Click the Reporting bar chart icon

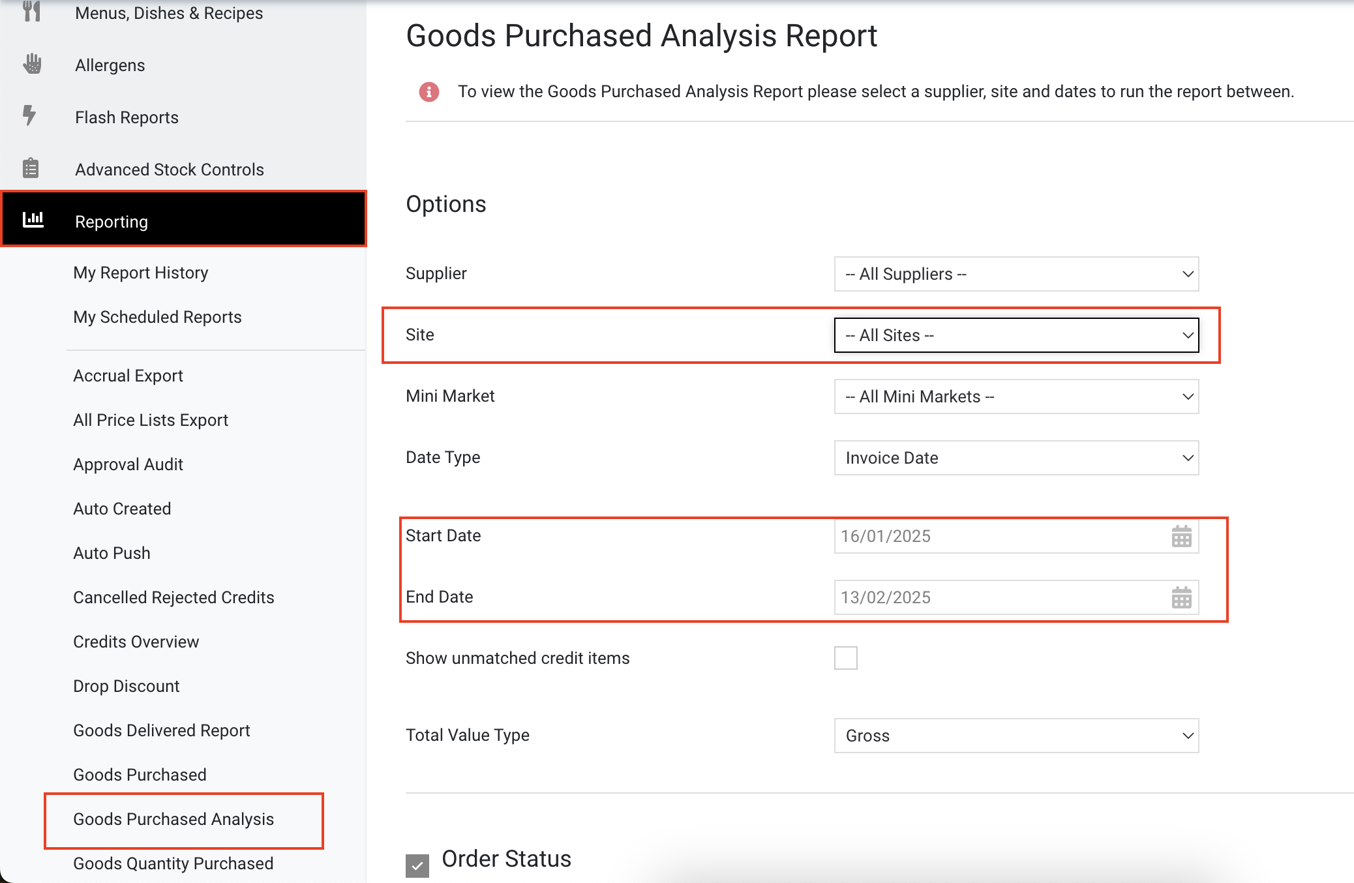click(33, 220)
